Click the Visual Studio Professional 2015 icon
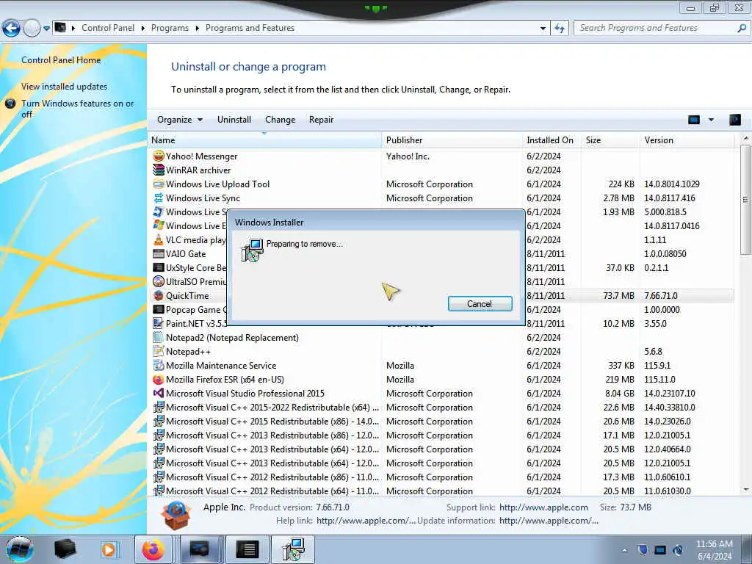The image size is (752, 564). tap(159, 393)
